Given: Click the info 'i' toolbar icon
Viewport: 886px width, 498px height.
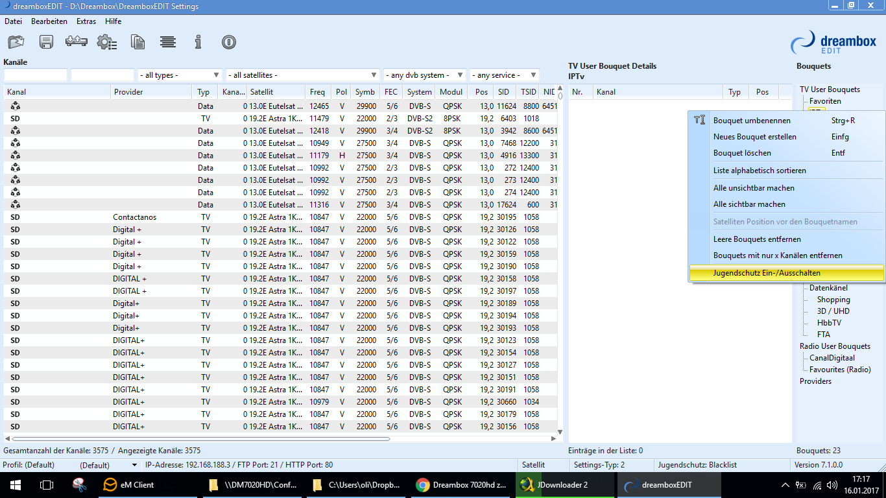Looking at the screenshot, I should 198,42.
